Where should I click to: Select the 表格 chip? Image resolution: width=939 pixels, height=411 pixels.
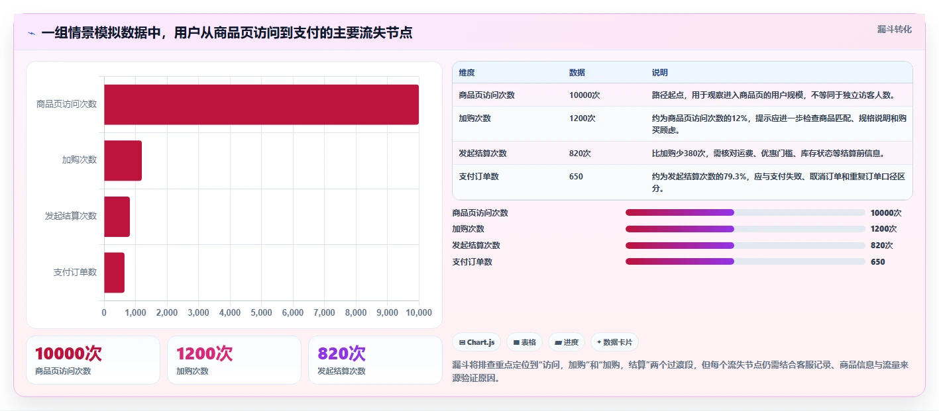(524, 342)
